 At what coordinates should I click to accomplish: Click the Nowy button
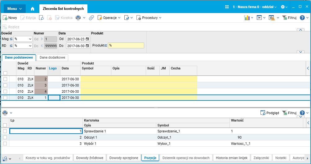coord(10,18)
